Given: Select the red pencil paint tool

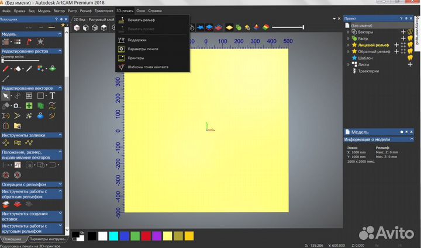Looking at the screenshot, I should click(6, 69).
